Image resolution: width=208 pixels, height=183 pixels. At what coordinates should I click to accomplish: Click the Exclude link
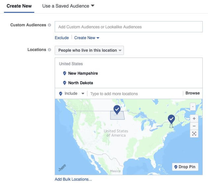[62, 38]
